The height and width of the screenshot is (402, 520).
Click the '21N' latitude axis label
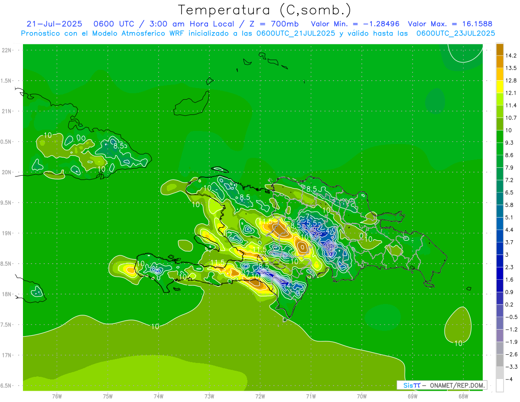click(7, 111)
